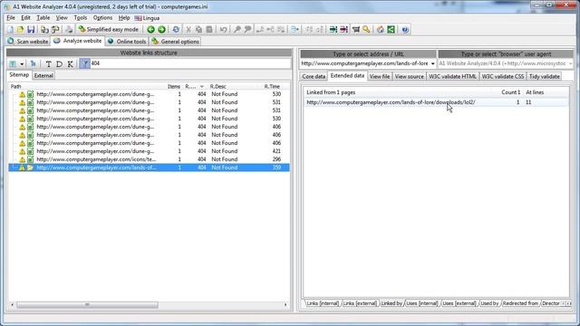
Task: Click the blue help question icon
Action: [x=405, y=30]
